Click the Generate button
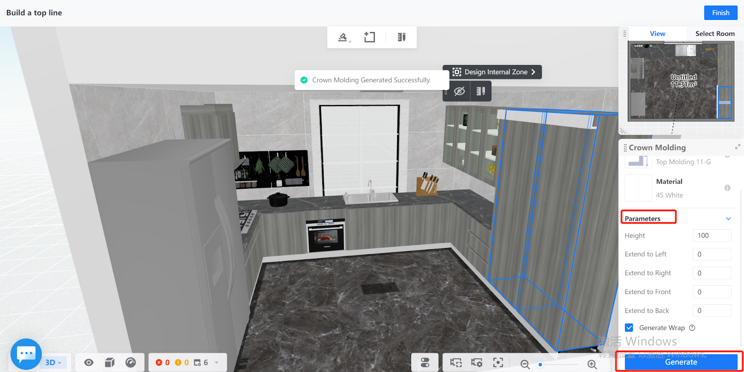The image size is (744, 372). pyautogui.click(x=681, y=362)
